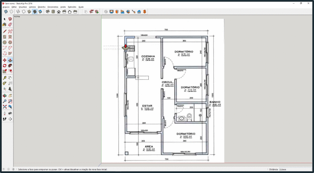This screenshot has height=173, width=314.
Task: Select the Text label tool
Action: tap(10, 83)
